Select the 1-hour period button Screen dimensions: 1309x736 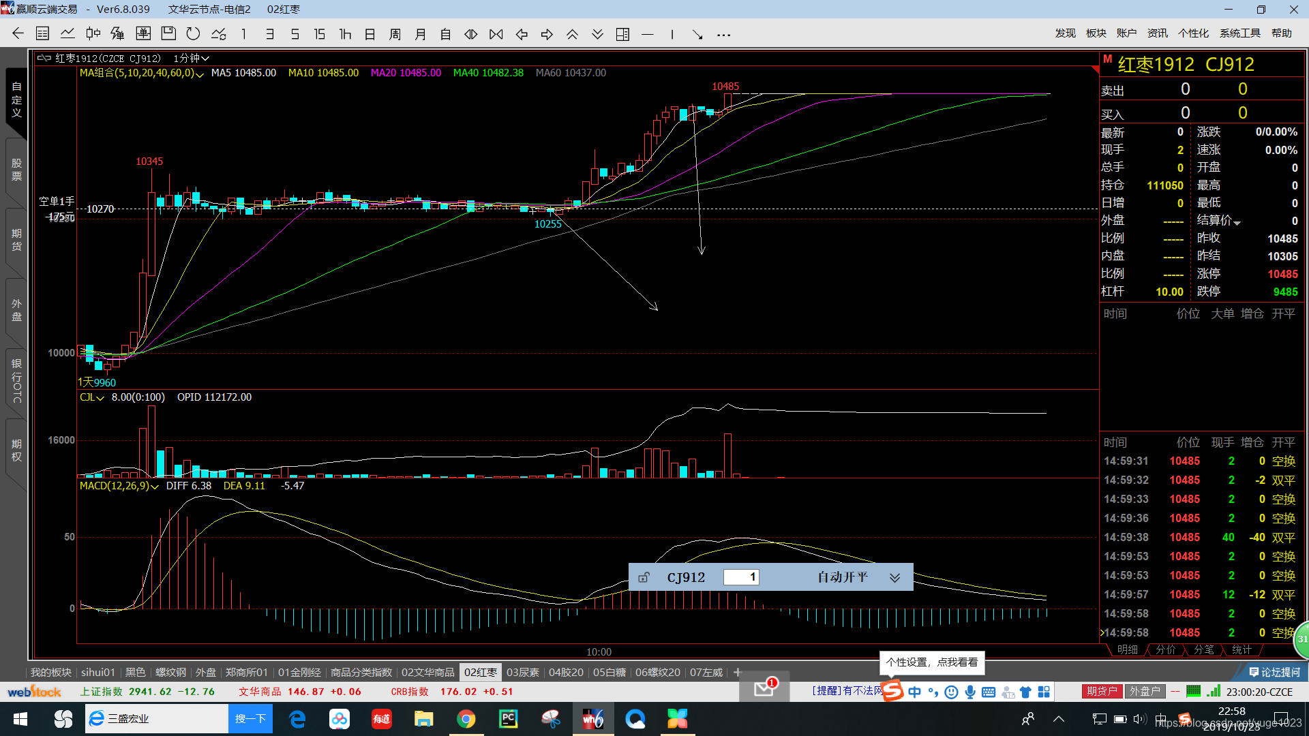coord(345,33)
